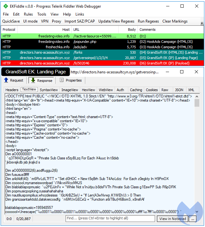Switch to the SyntaxView tab
The image size is (205, 227).
tap(49, 90)
